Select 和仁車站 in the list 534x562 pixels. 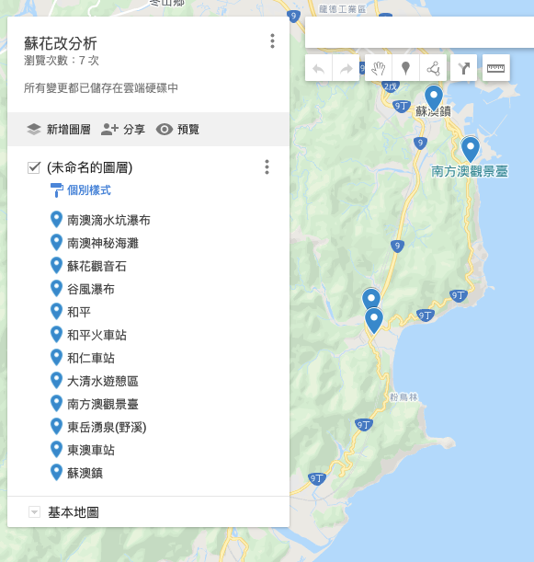91,358
